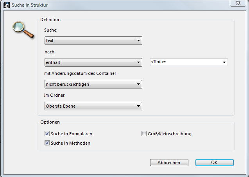Open the Suche type dropdown showing Text

pos(93,41)
